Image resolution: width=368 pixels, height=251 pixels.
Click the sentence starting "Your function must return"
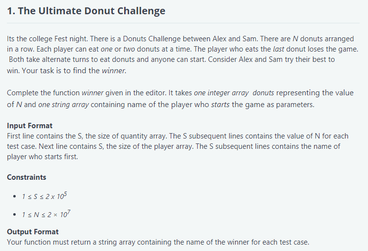[x=158, y=242]
